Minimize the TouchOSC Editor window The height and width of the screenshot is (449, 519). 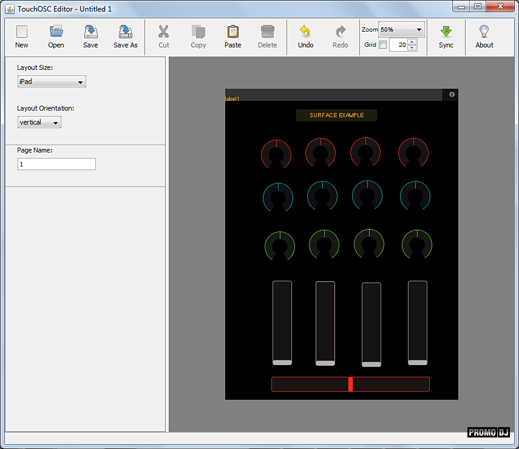461,7
